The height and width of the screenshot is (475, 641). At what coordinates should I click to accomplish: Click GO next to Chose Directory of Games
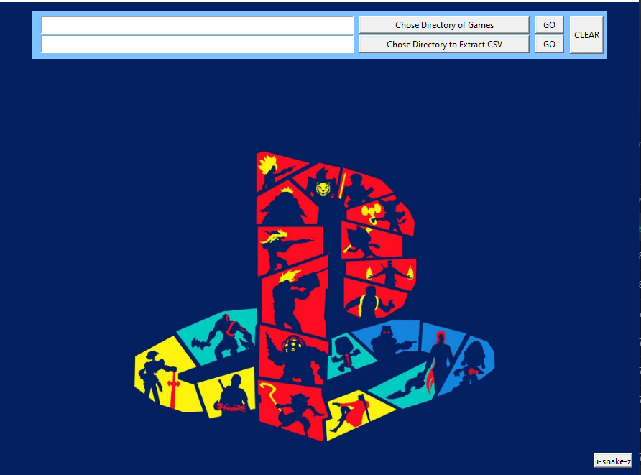pos(549,25)
